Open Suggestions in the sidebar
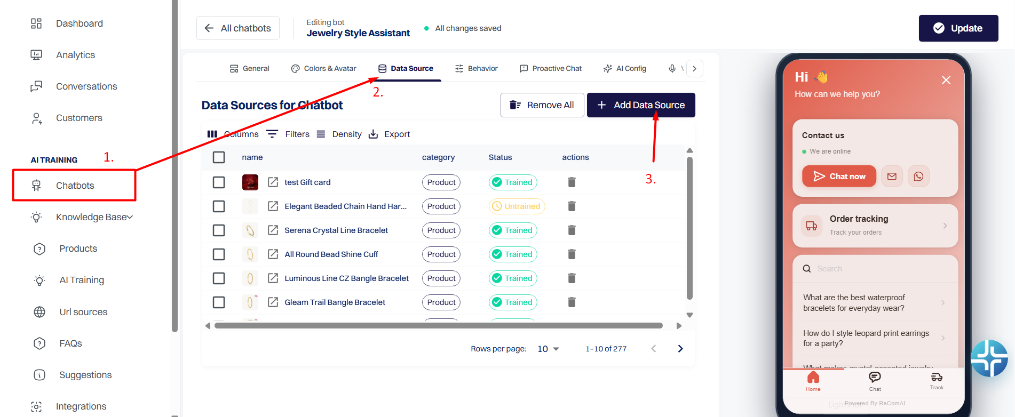 pos(73,375)
